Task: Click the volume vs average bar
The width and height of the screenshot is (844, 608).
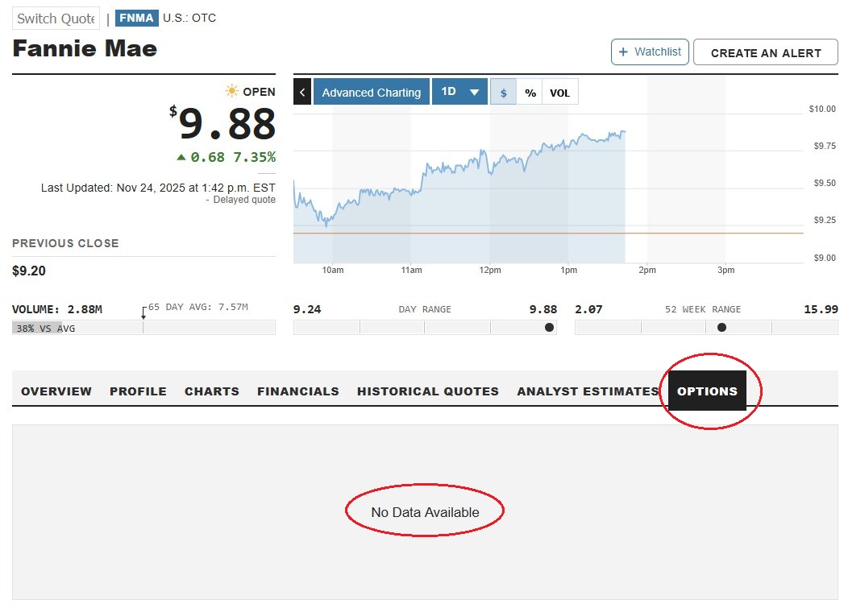Action: pyautogui.click(x=143, y=328)
